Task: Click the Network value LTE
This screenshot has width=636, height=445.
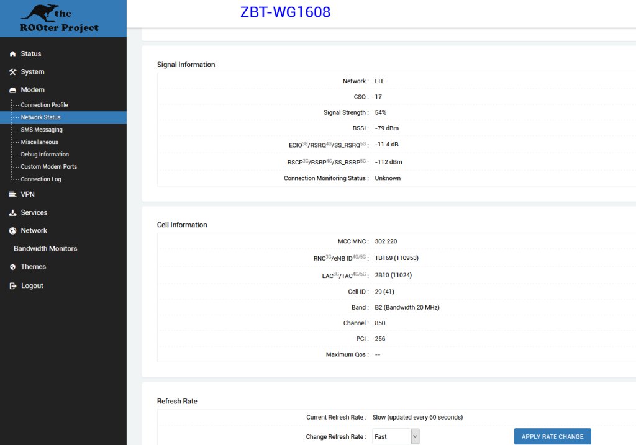Action: (x=379, y=81)
